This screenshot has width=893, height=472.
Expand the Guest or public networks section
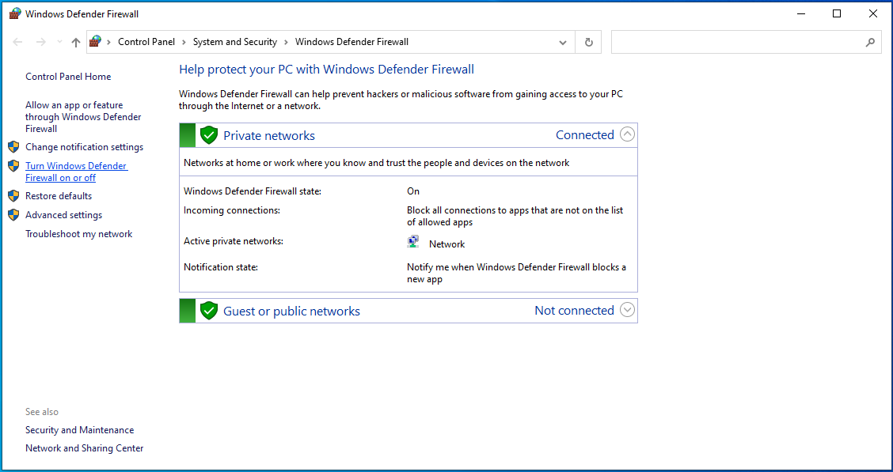627,310
